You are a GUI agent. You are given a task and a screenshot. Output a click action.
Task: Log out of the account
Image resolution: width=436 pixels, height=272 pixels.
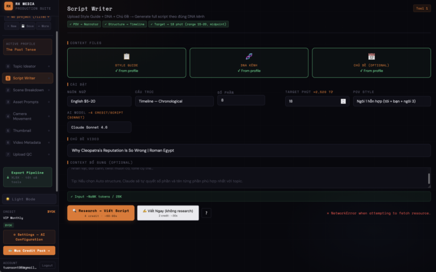pos(47,265)
